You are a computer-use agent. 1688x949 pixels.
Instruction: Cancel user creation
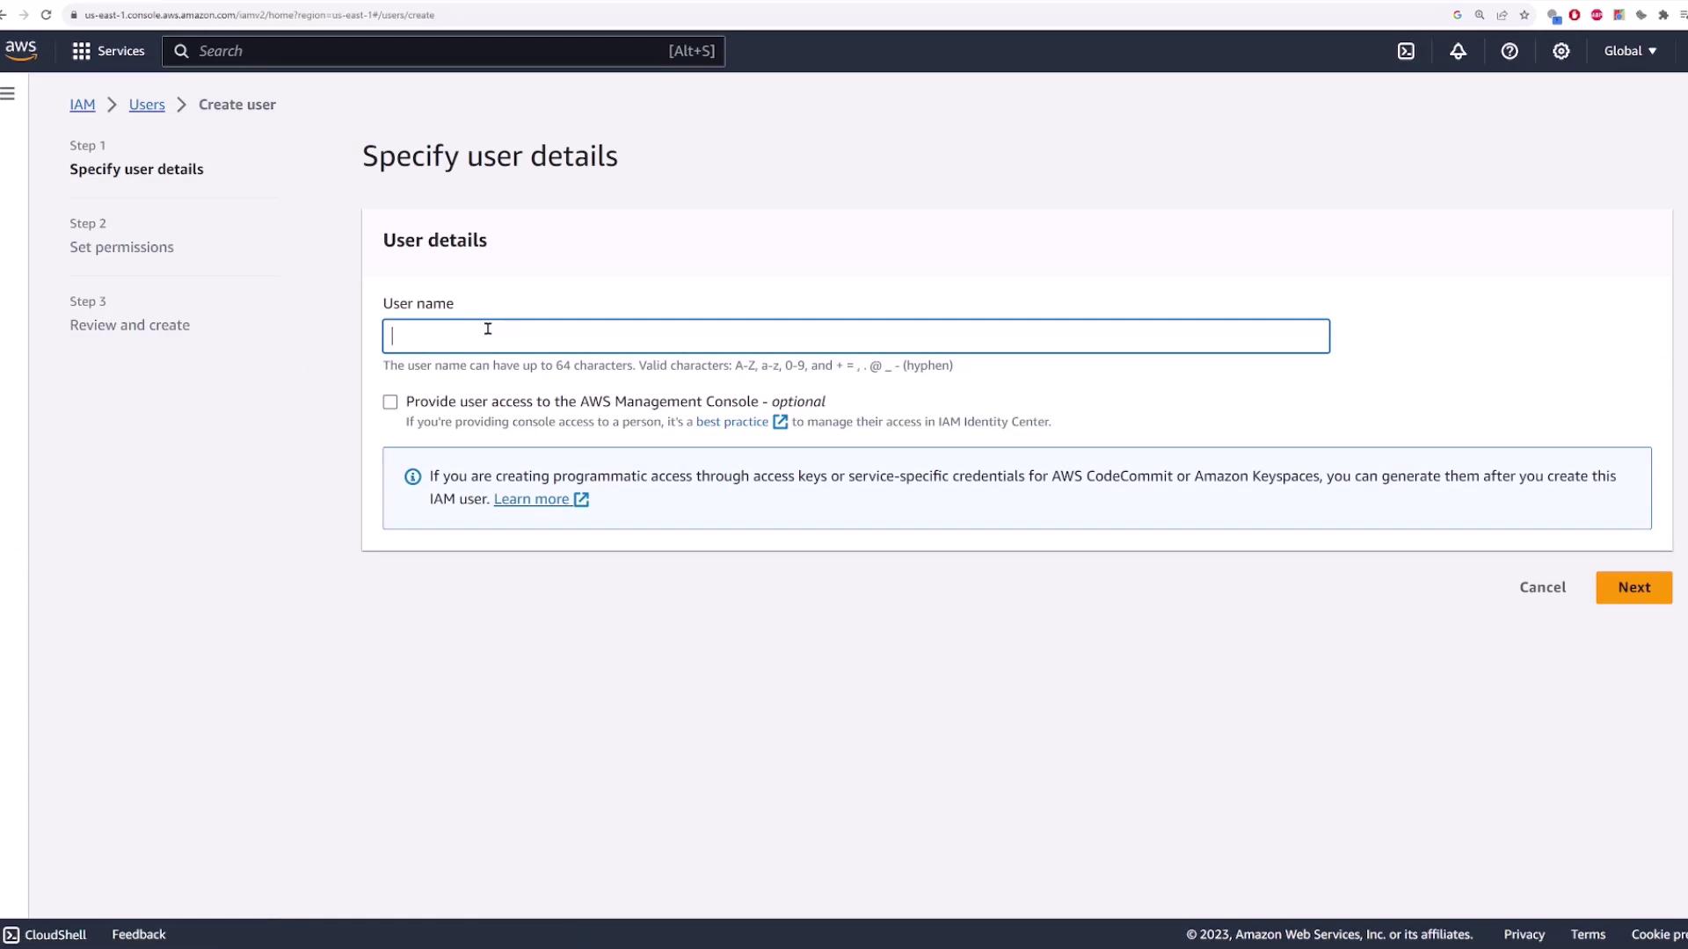[x=1542, y=587]
